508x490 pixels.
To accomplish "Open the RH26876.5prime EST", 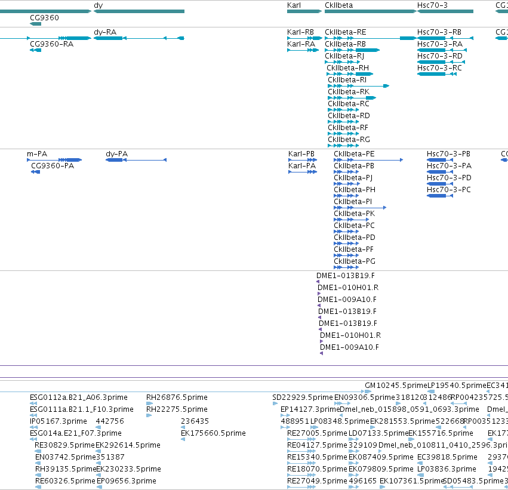I will (177, 397).
